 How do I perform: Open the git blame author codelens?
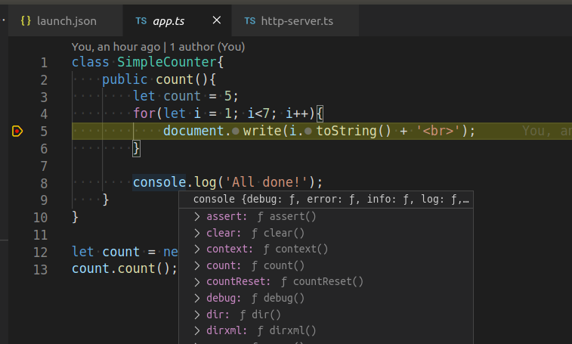pyautogui.click(x=158, y=47)
